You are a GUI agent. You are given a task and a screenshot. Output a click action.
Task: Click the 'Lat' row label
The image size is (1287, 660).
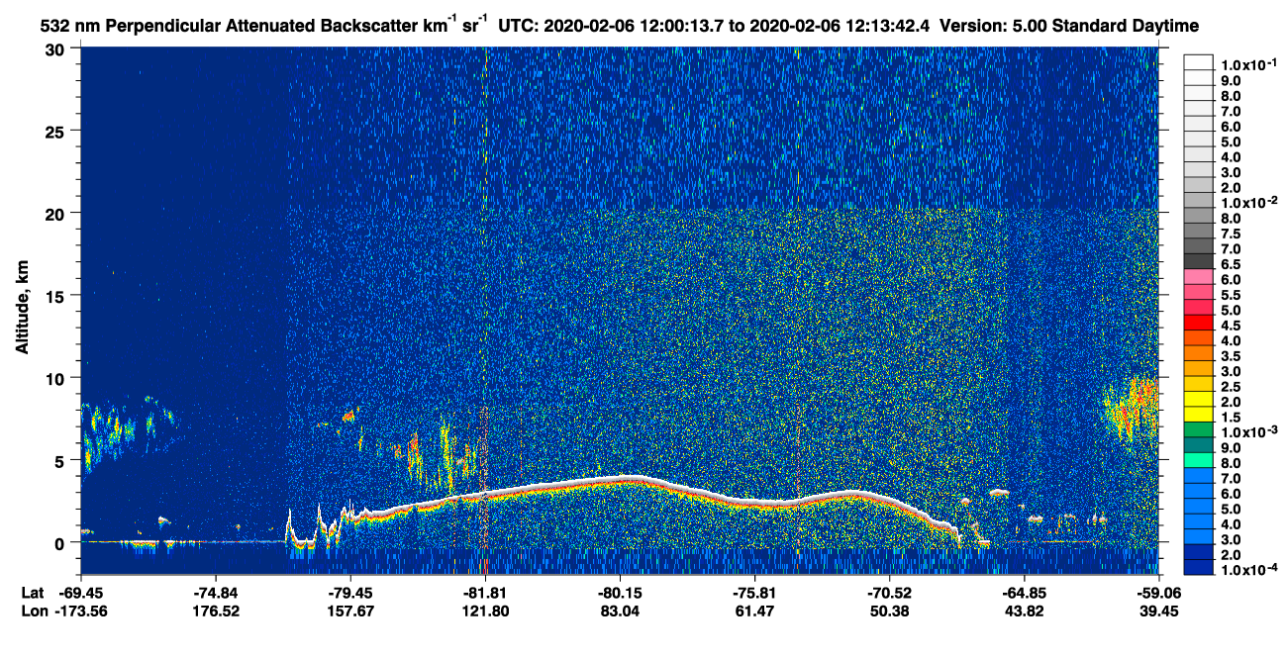coord(33,593)
